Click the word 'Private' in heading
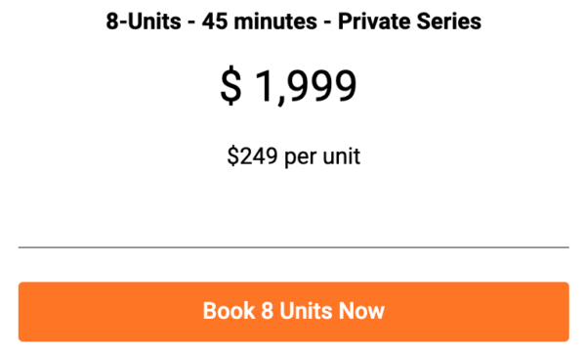The image size is (586, 354). [x=374, y=22]
